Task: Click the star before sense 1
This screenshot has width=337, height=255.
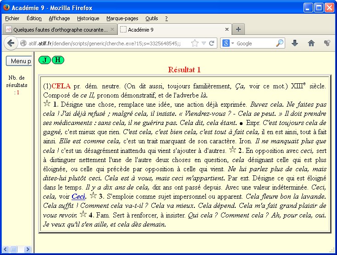Action: pos(47,103)
